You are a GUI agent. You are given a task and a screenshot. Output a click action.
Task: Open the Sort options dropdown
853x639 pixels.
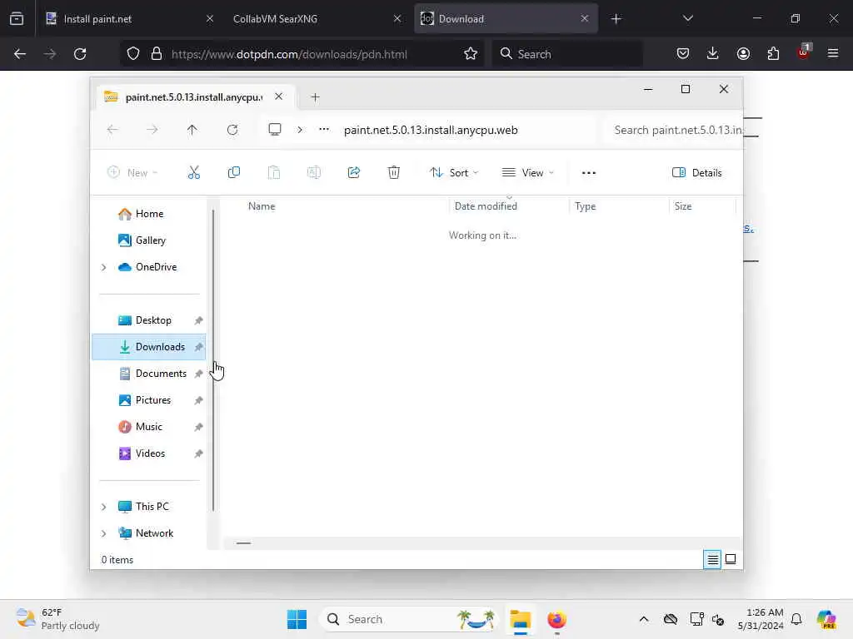click(454, 173)
